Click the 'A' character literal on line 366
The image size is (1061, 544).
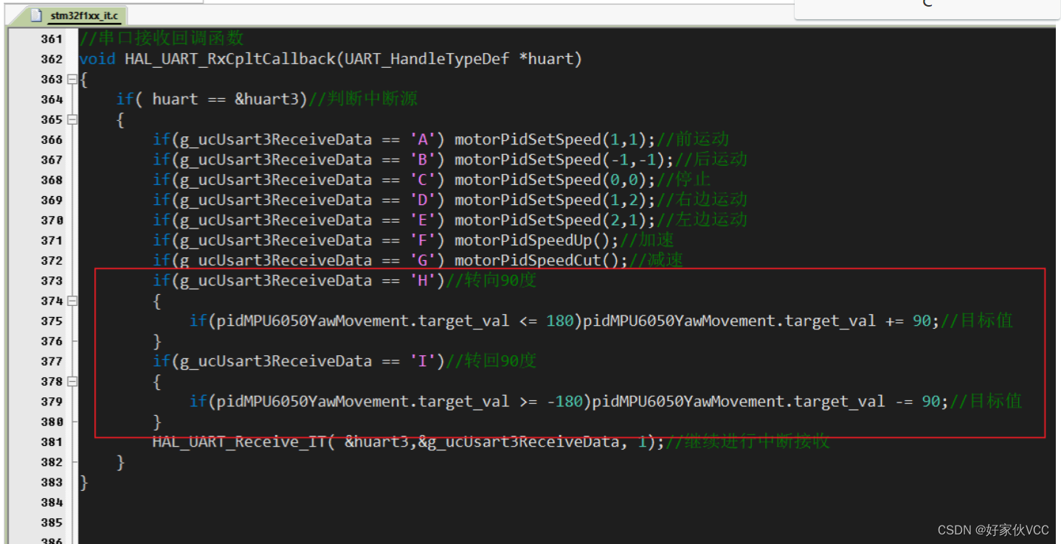pyautogui.click(x=423, y=139)
